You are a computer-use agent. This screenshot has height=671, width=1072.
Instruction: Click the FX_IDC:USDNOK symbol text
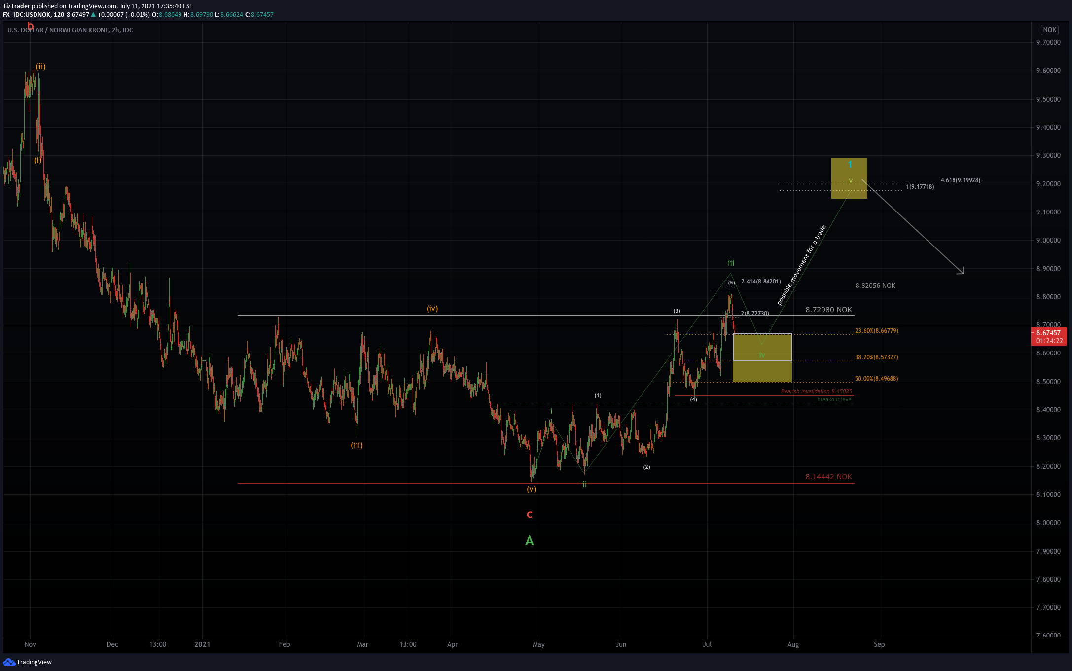[27, 15]
